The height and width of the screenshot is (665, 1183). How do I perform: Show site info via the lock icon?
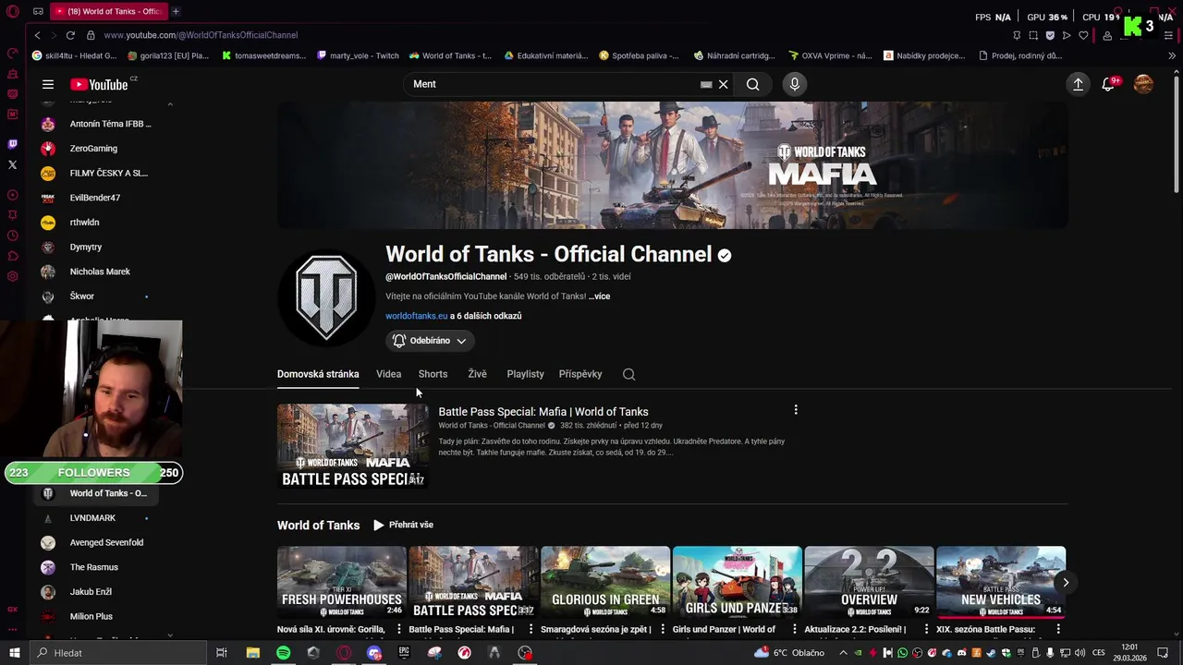point(91,35)
